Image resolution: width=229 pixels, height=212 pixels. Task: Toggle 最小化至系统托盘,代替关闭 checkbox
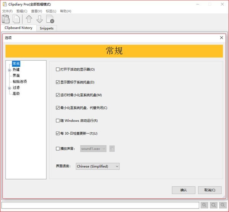58,108
